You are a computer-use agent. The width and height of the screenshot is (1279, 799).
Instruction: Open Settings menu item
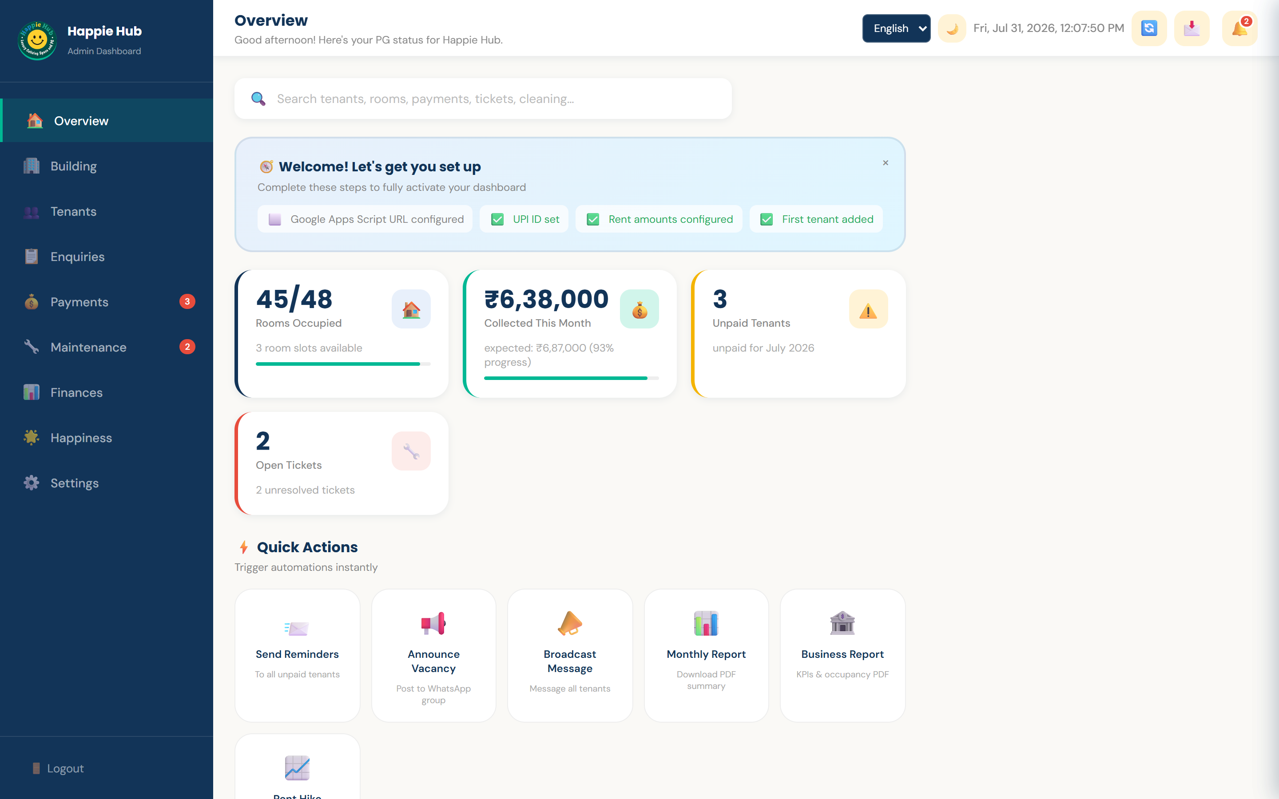(x=107, y=483)
